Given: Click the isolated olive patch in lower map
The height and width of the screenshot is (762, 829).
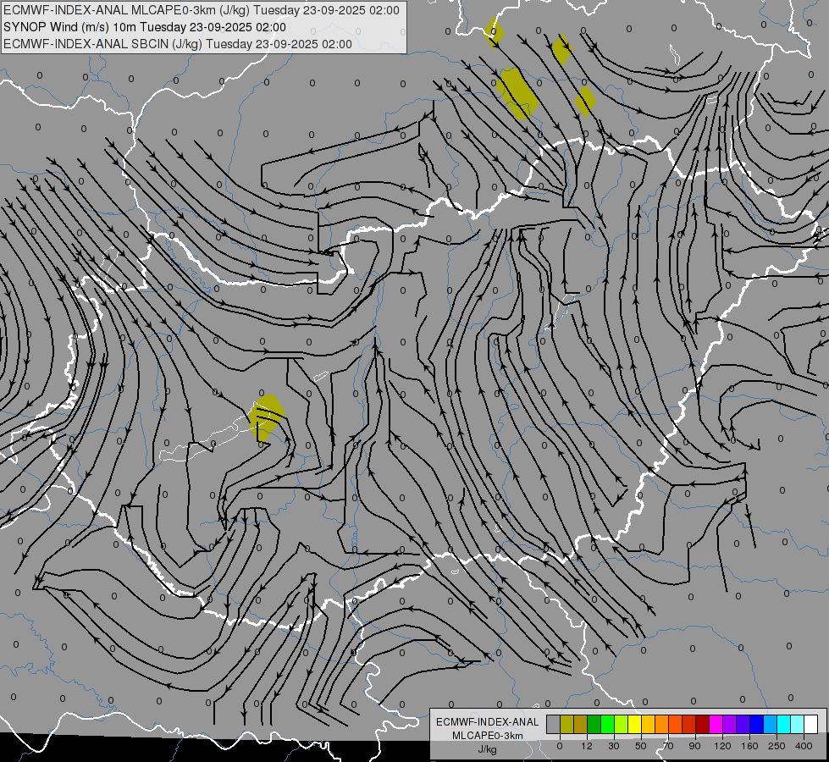Looking at the screenshot, I should (x=267, y=417).
